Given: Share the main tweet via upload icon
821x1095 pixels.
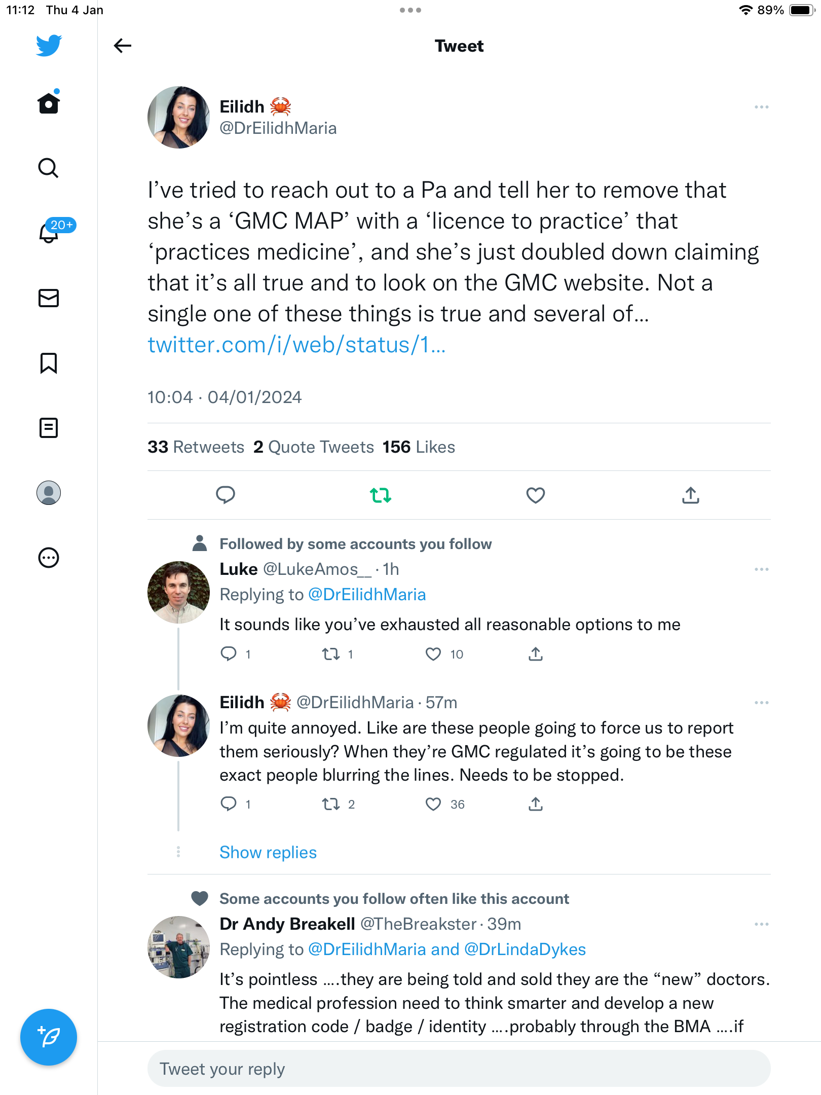Looking at the screenshot, I should 691,495.
